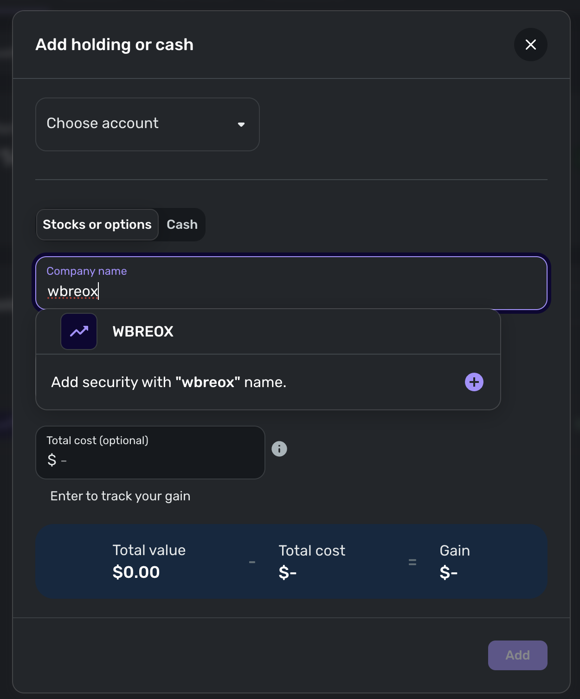
Task: Click the Enter to track your gain hint
Action: [x=120, y=496]
